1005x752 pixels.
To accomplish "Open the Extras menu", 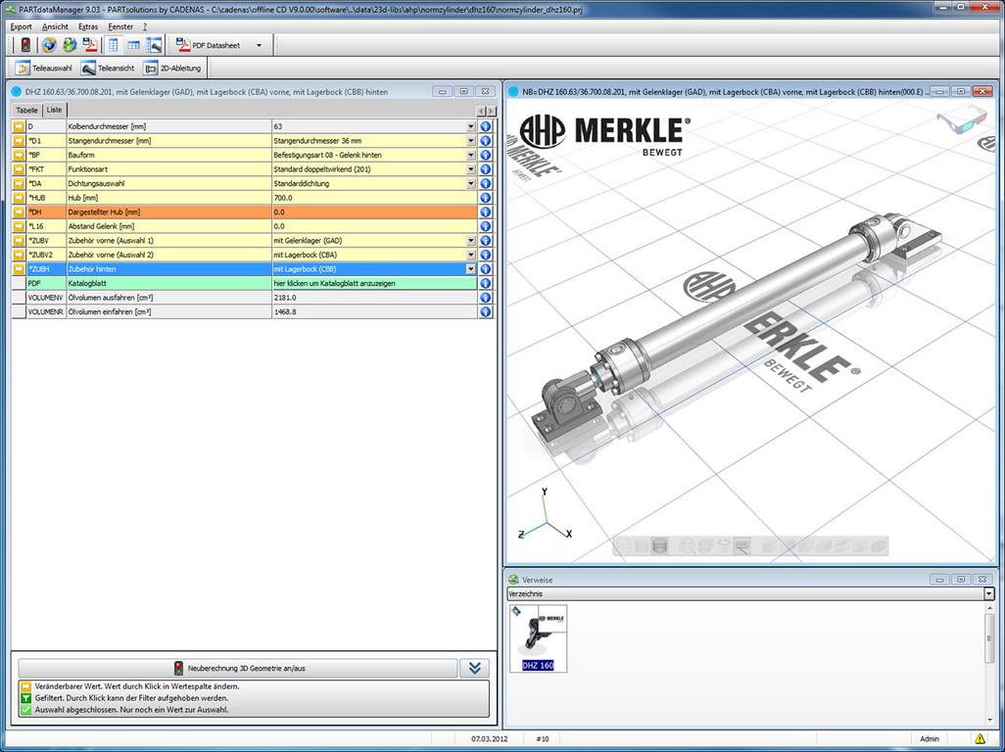I will pyautogui.click(x=88, y=26).
